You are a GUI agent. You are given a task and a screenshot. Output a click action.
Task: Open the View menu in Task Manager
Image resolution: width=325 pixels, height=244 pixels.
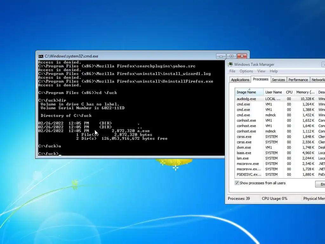[261, 71]
